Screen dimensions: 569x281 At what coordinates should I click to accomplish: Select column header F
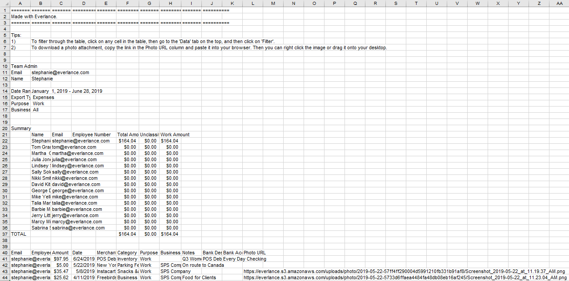pos(128,4)
